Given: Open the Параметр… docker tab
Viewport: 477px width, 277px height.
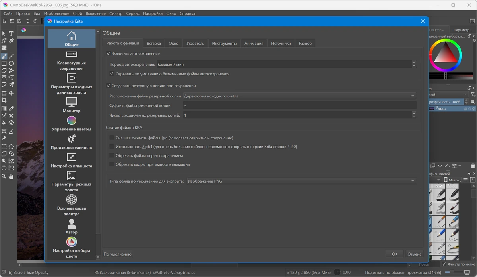Looking at the screenshot, I should click(463, 30).
